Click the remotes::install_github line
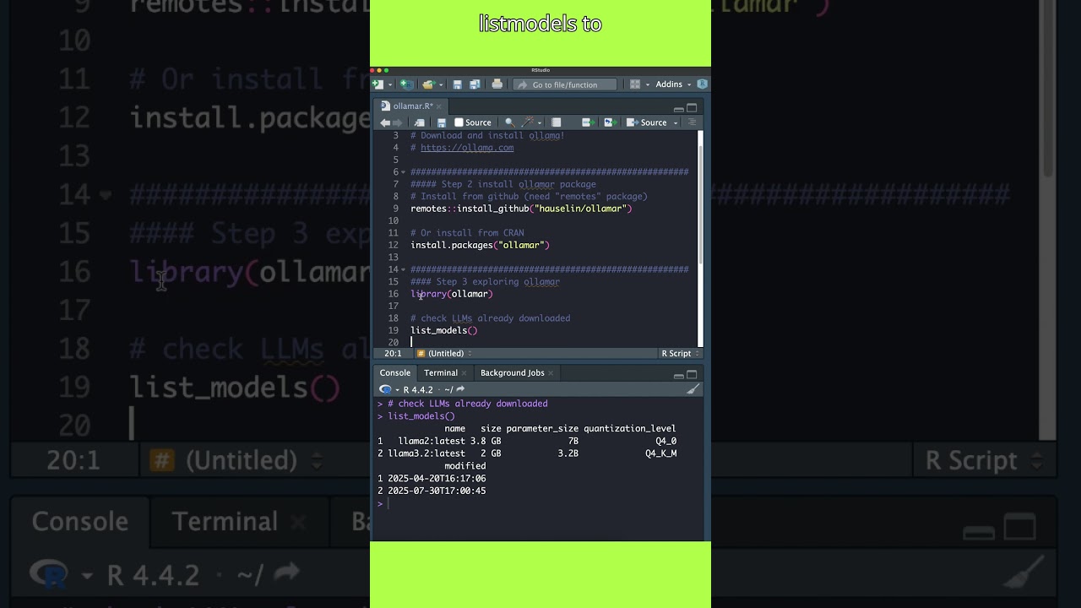Screen dimensions: 1081x608 tap(521, 209)
